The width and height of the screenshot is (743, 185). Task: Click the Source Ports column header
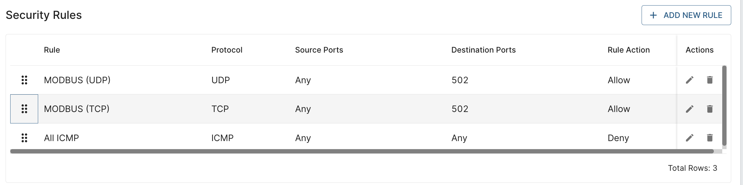319,50
